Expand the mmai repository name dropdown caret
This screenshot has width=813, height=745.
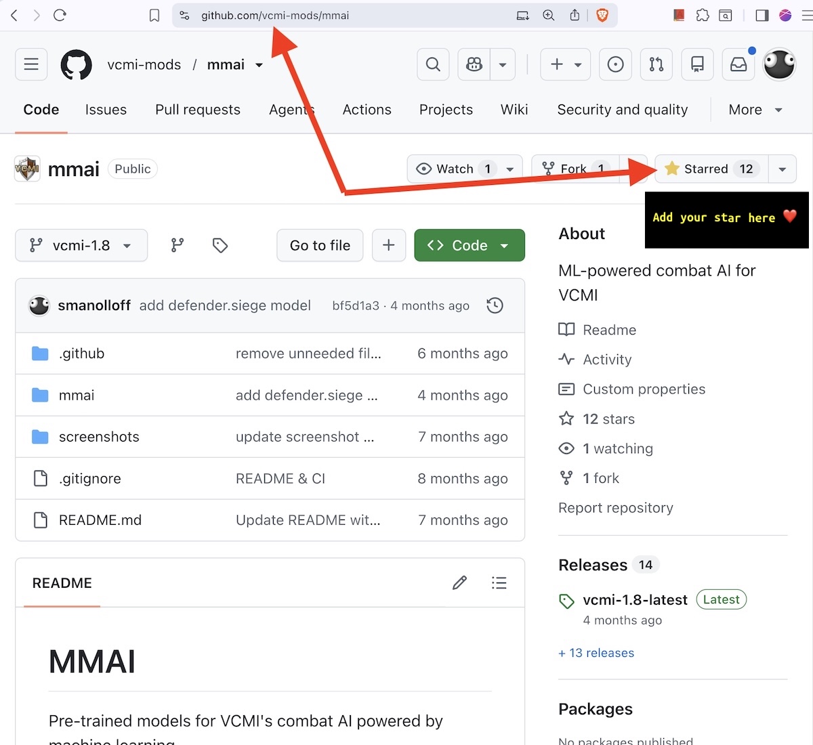[x=259, y=65]
